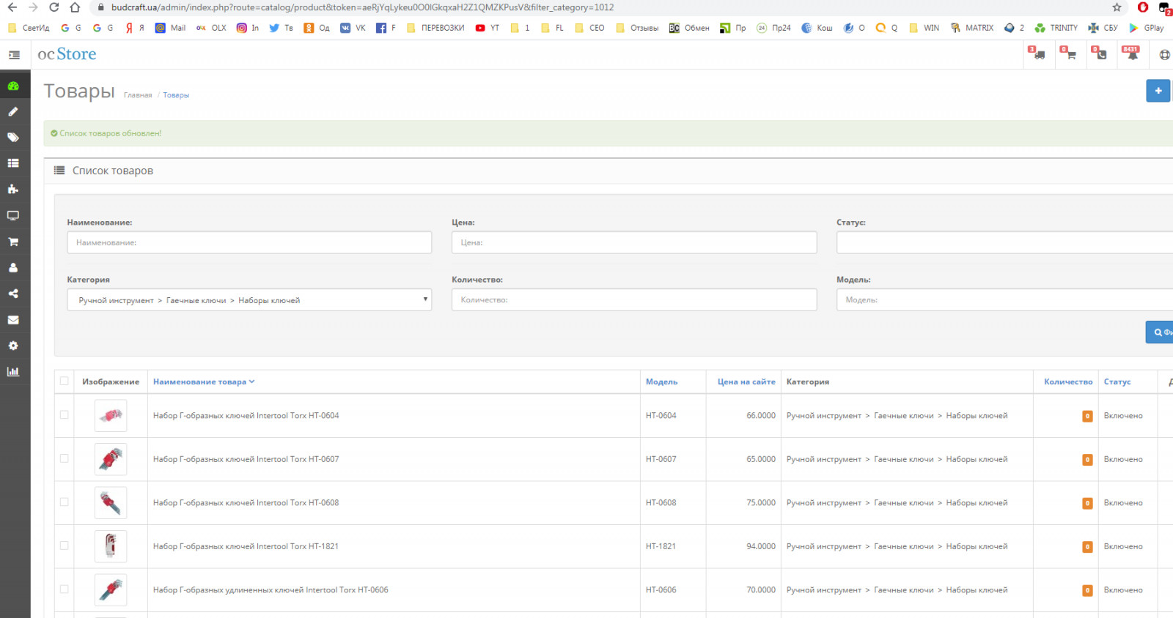Image resolution: width=1173 pixels, height=618 pixels.
Task: Open the pencil edit section in the sidebar
Action: (x=13, y=111)
